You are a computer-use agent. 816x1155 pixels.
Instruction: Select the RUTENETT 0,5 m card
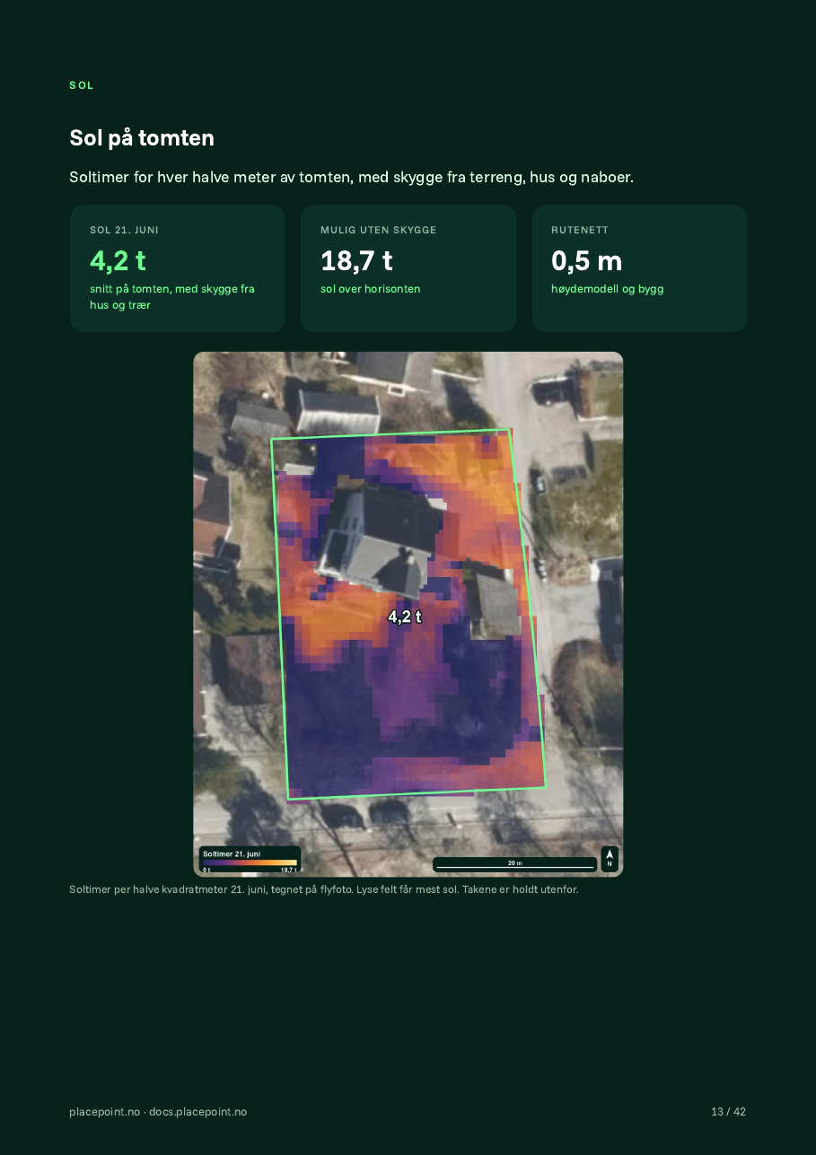tap(639, 268)
